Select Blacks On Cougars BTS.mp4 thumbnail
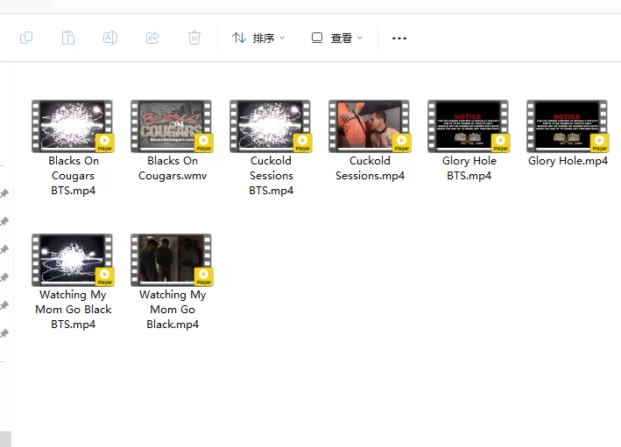This screenshot has height=447, width=621. tap(73, 126)
